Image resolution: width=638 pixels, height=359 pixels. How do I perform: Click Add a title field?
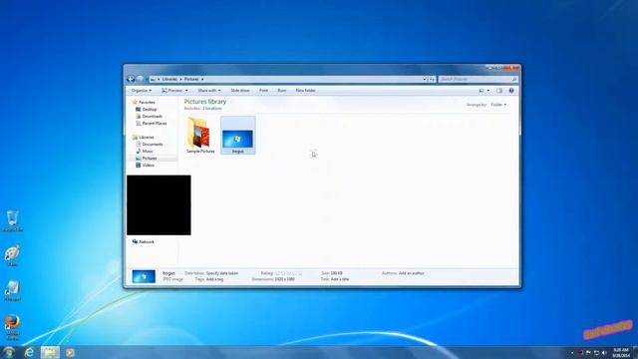(340, 279)
